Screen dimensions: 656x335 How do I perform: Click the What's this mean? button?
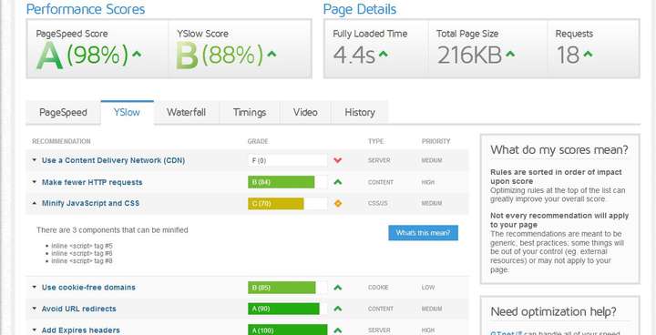[x=423, y=233]
